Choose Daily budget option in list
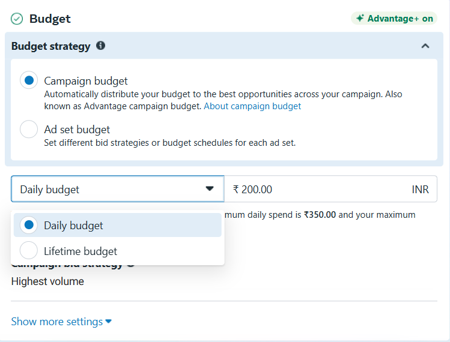The image size is (450, 342). (x=118, y=225)
